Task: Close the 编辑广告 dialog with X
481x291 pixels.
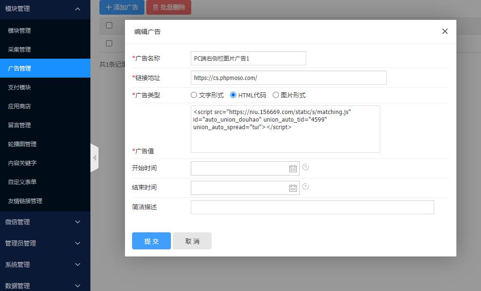Action: [x=445, y=31]
